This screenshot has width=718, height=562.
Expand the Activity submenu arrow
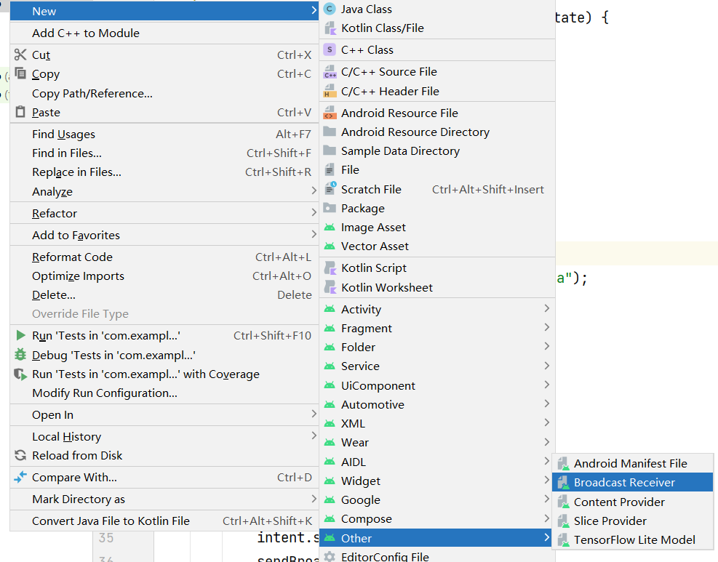click(547, 308)
